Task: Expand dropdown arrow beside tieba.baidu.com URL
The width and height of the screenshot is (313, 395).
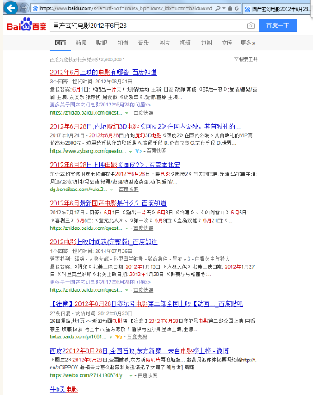Action: point(111,337)
